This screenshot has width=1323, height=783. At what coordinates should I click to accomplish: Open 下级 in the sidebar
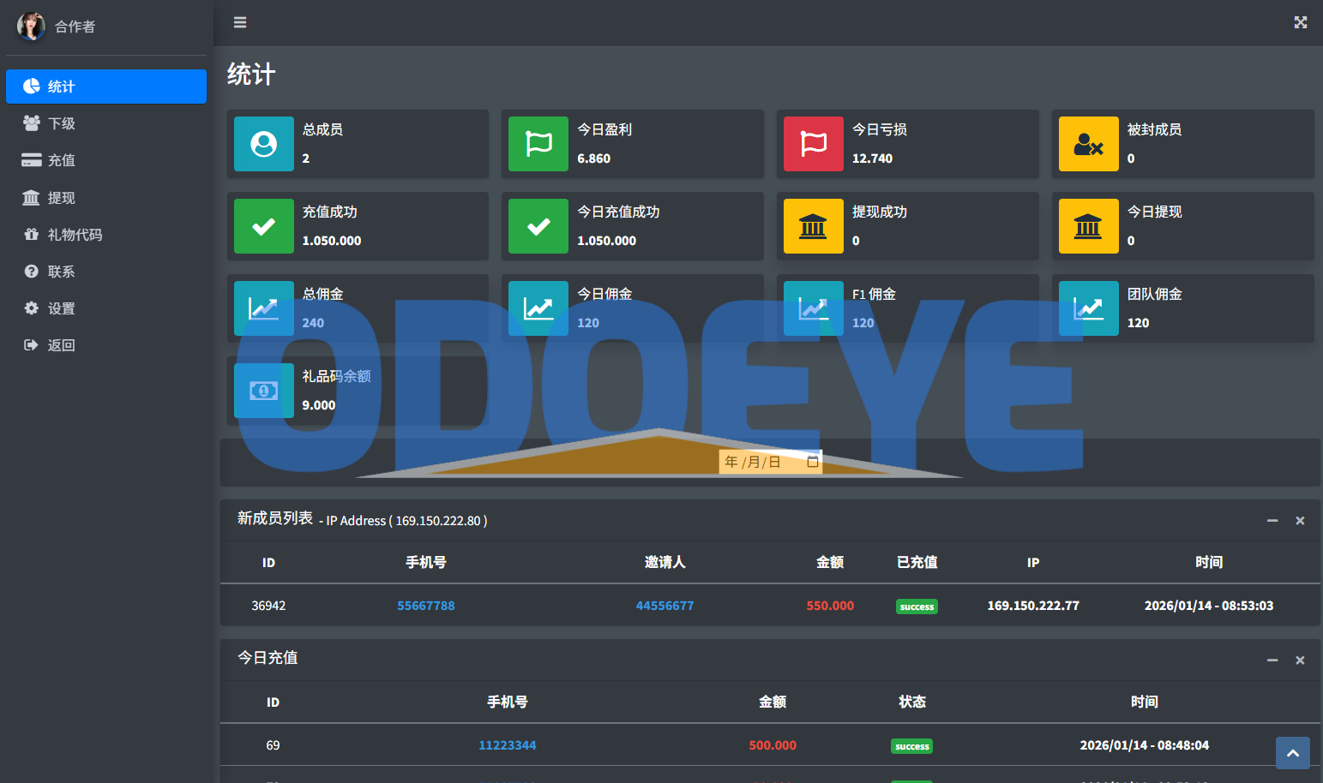tap(62, 123)
